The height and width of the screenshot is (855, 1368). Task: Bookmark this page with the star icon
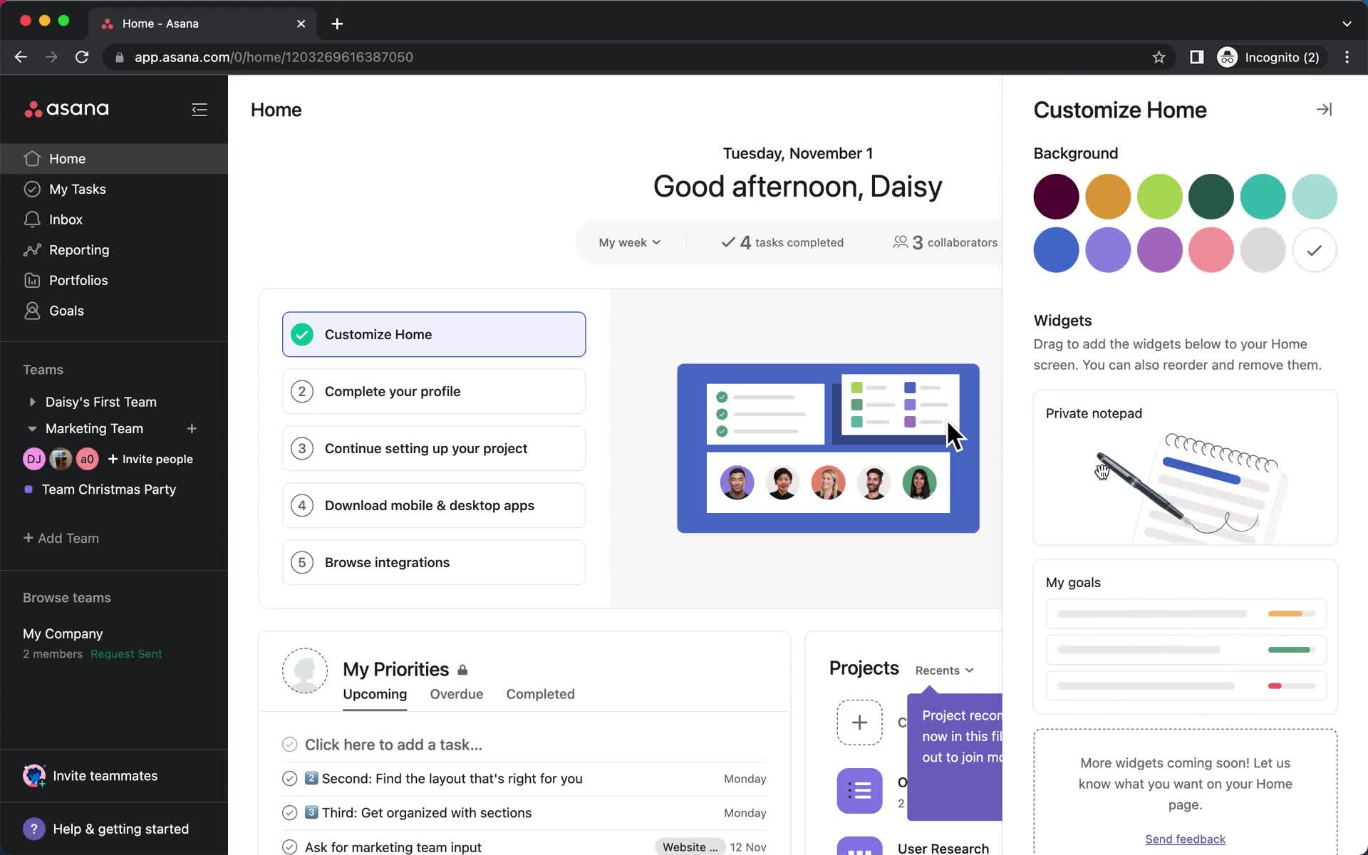tap(1159, 57)
